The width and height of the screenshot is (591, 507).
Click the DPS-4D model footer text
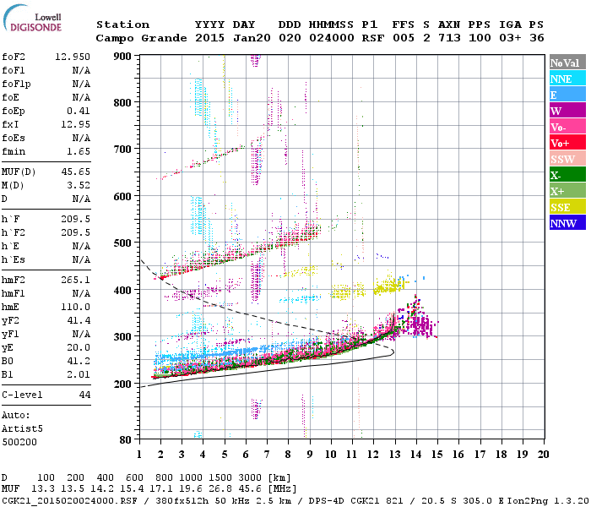(327, 501)
